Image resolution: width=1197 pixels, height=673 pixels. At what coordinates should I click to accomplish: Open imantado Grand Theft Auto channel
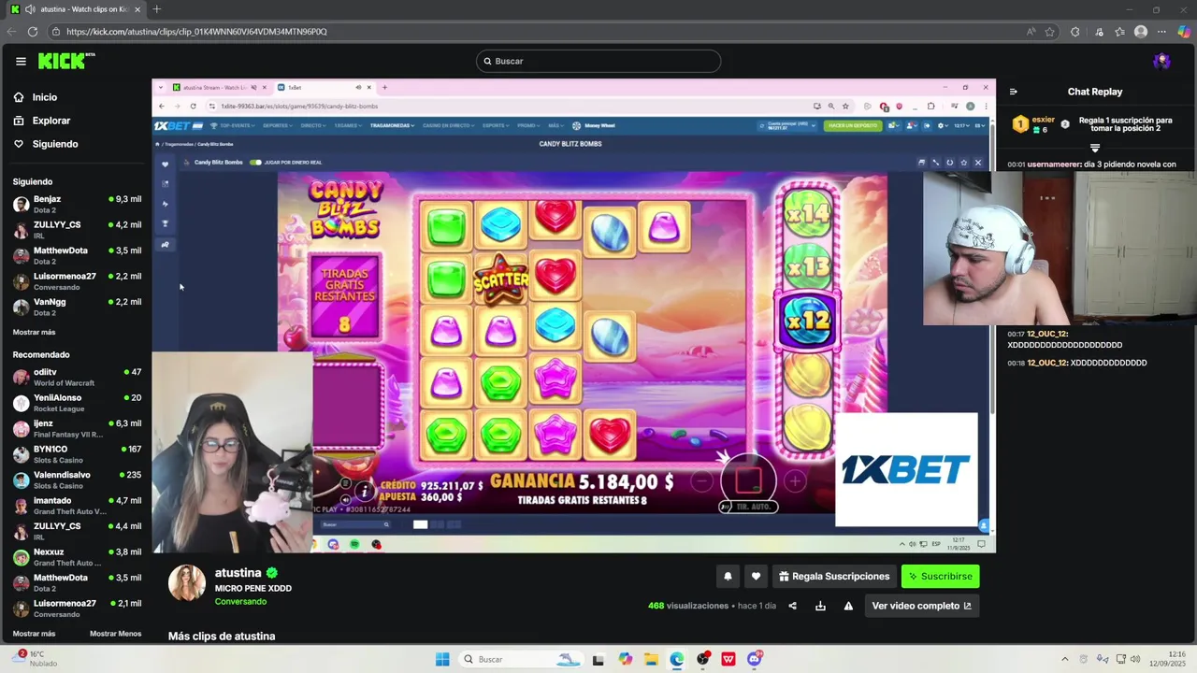point(77,506)
